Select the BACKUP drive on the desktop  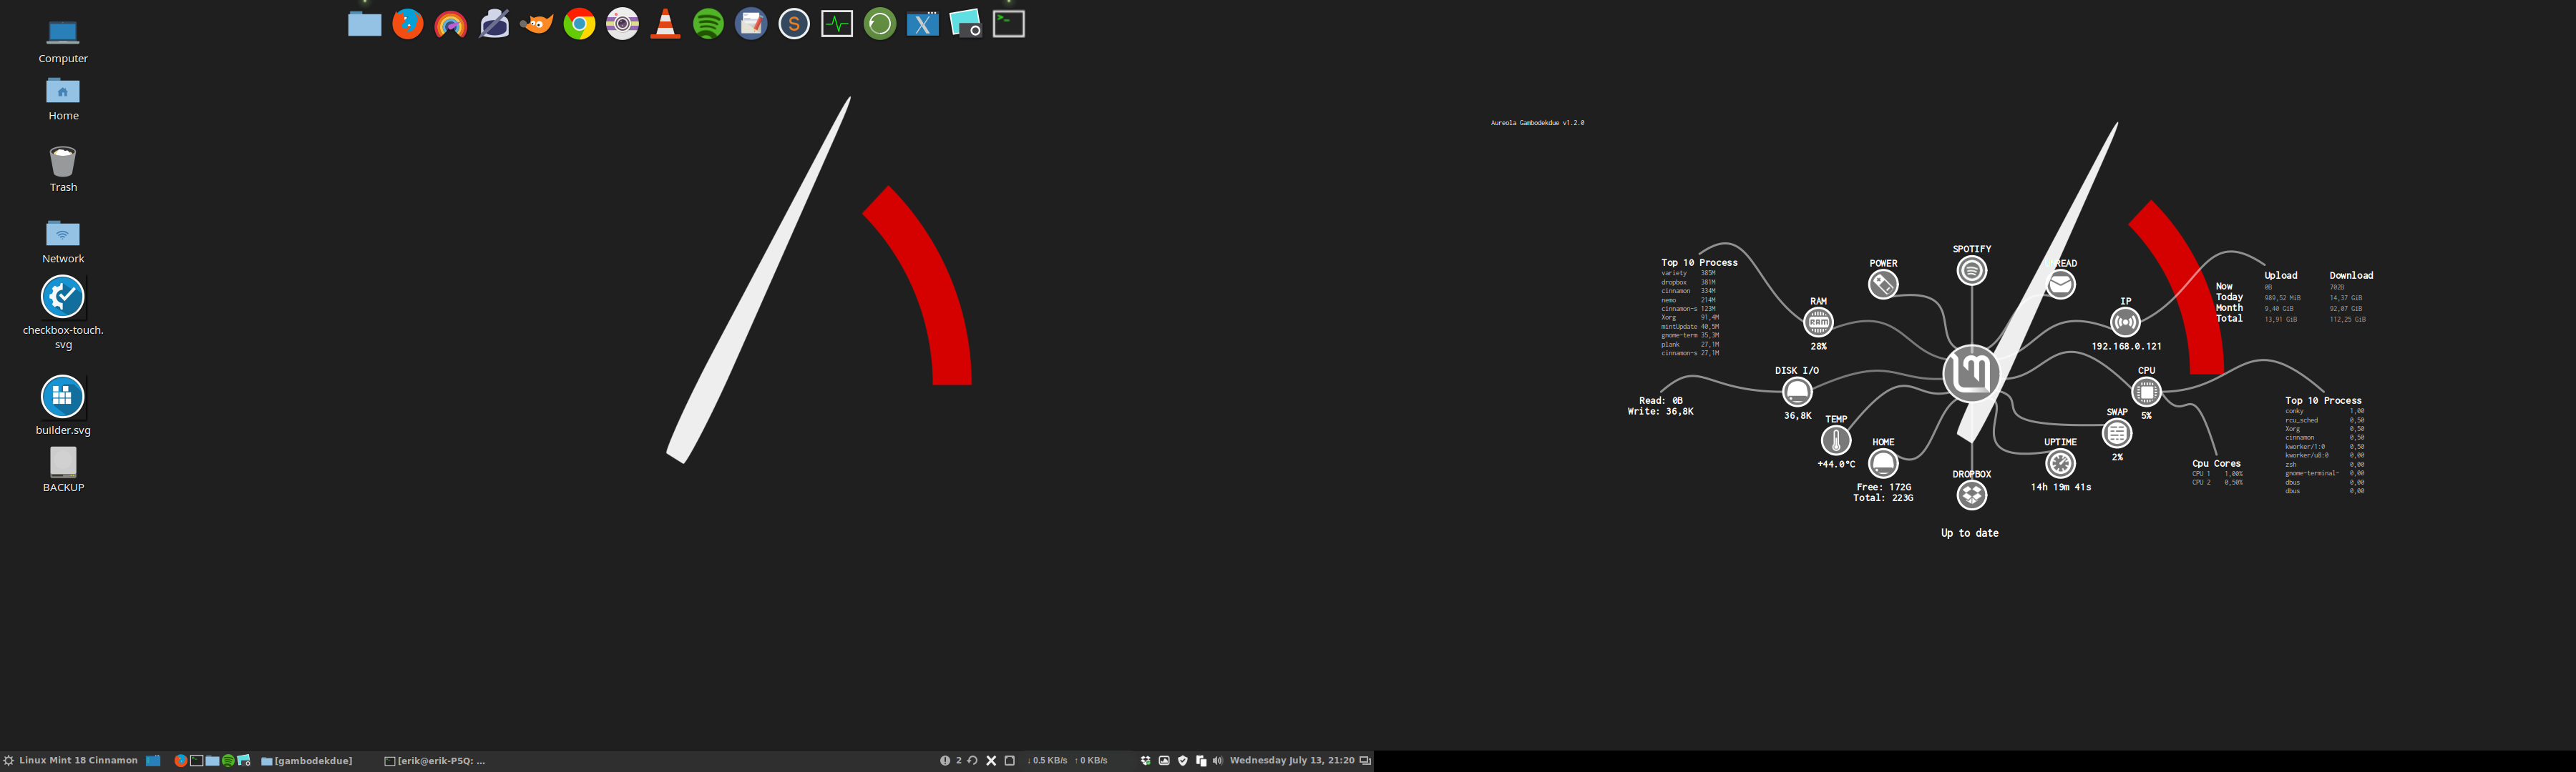click(63, 462)
